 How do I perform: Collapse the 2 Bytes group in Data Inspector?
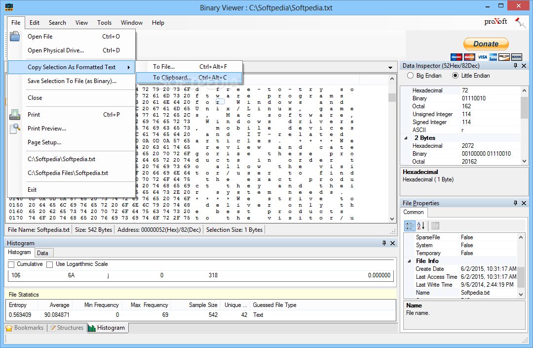click(406, 138)
